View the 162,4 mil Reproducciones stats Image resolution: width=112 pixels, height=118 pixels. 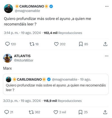pos(63,33)
